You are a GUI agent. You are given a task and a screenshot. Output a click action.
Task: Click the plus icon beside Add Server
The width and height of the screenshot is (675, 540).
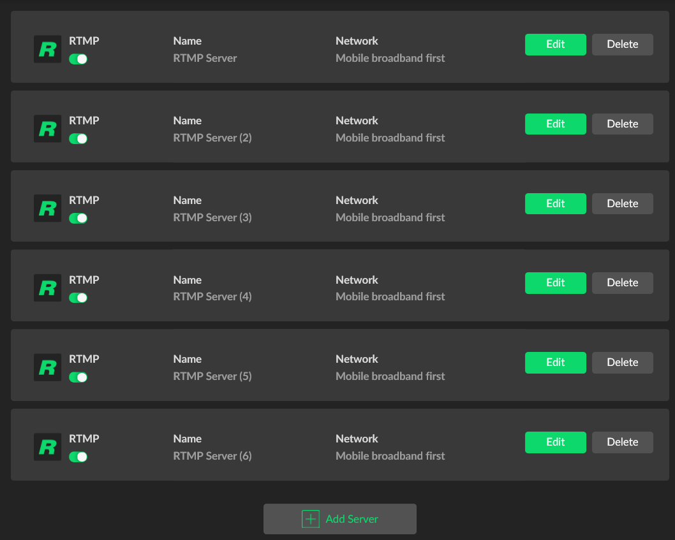[311, 519]
